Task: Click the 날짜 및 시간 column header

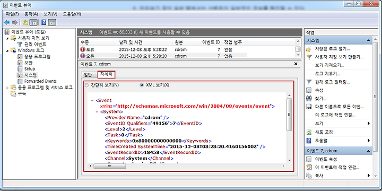Action: [x=144, y=42]
